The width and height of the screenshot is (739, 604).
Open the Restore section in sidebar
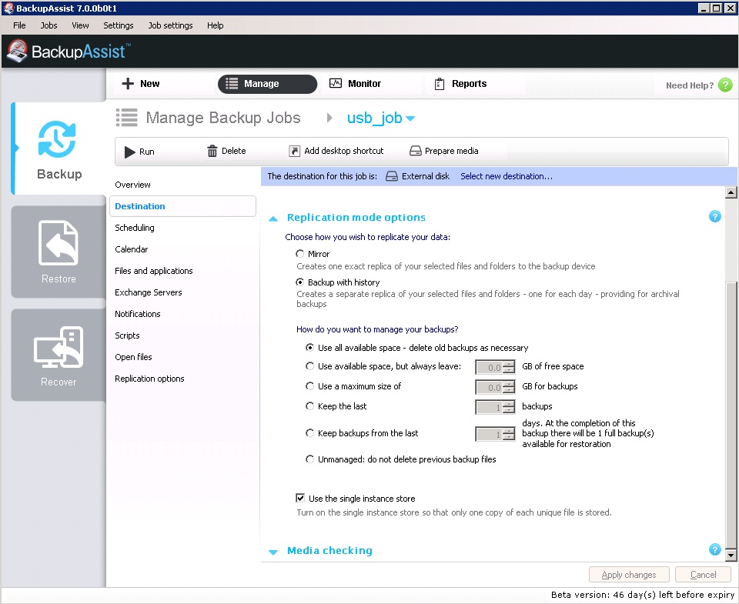[x=59, y=252]
